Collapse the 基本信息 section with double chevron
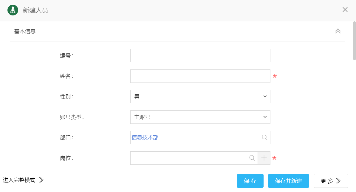356x192 pixels. [338, 31]
